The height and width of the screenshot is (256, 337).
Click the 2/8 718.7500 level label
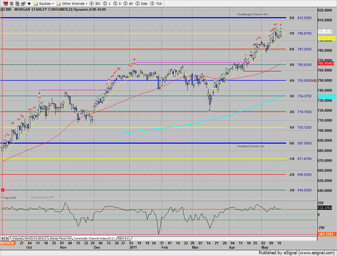pyautogui.click(x=300, y=112)
